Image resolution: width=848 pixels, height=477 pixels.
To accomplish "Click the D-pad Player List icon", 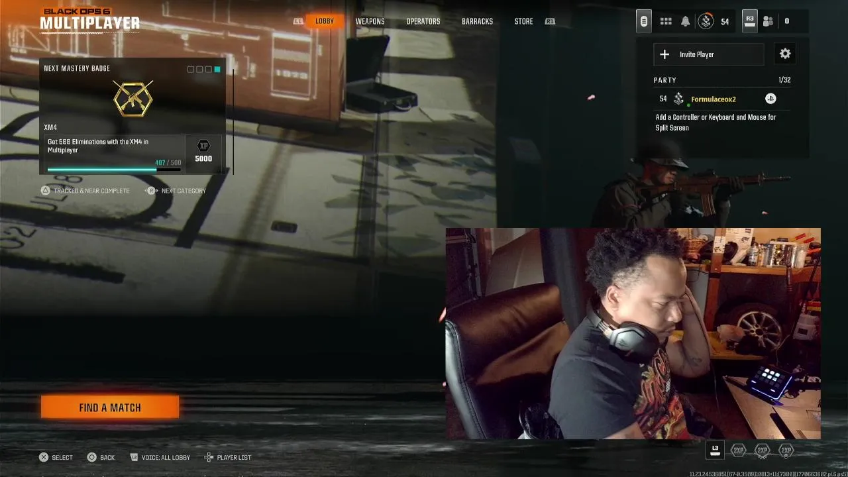I will (209, 457).
